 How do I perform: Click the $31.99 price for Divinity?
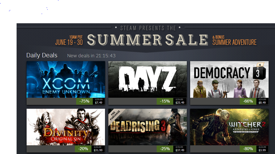(x=98, y=150)
